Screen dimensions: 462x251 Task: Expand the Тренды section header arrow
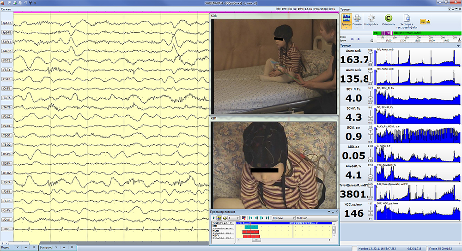[x=458, y=46]
